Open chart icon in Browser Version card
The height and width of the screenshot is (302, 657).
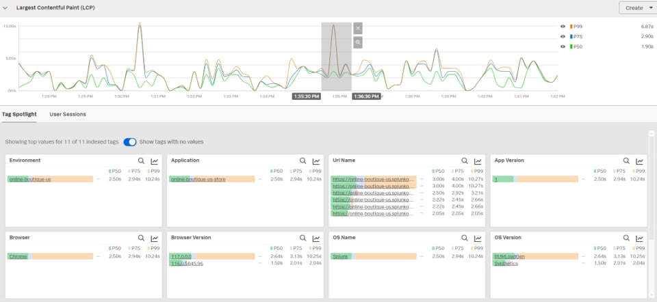[316, 238]
